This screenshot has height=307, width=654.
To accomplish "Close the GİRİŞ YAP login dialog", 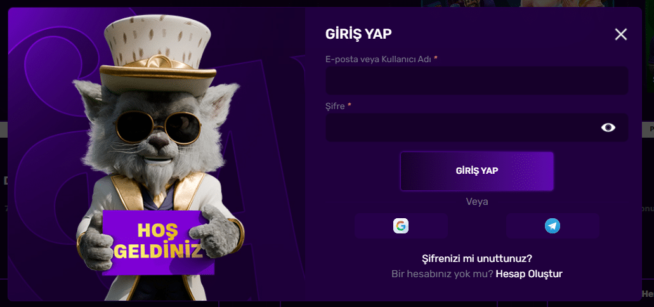I will [x=620, y=34].
